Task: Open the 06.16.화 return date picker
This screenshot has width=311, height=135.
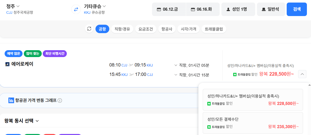Action: pos(203,9)
